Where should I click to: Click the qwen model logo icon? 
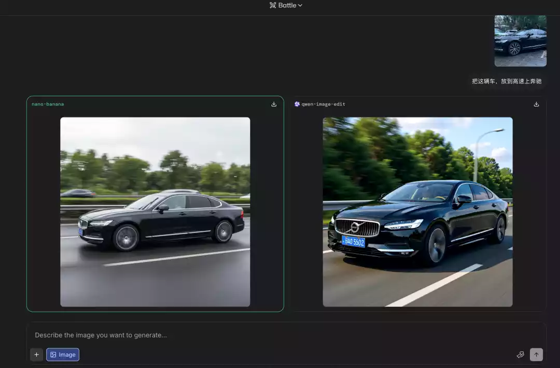[x=297, y=104]
